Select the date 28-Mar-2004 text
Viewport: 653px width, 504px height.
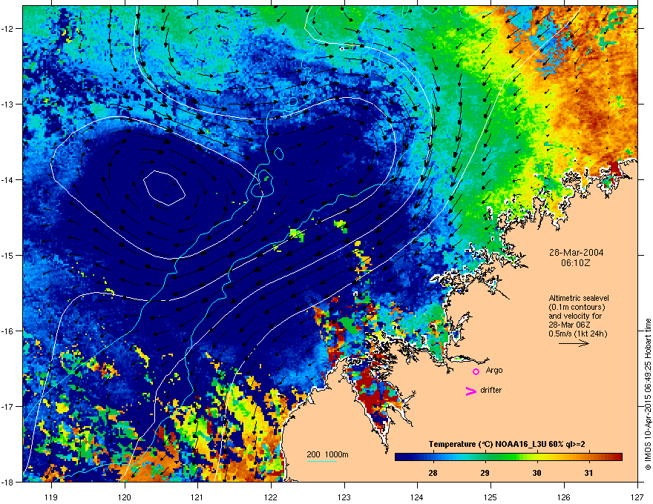pyautogui.click(x=576, y=253)
